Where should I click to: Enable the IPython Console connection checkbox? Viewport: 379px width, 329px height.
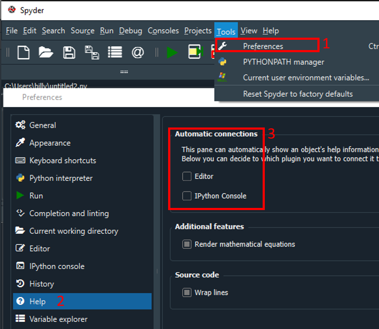(187, 196)
